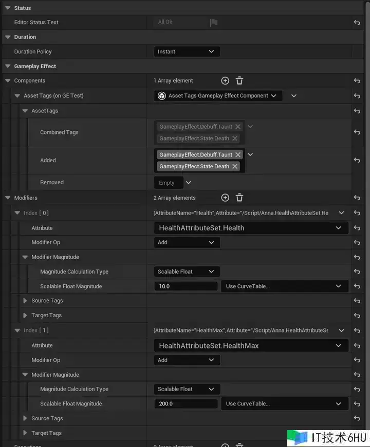Screen dimensions: 370x447
Task: Click the vertical scrollbar on details panel
Action: tap(367, 217)
